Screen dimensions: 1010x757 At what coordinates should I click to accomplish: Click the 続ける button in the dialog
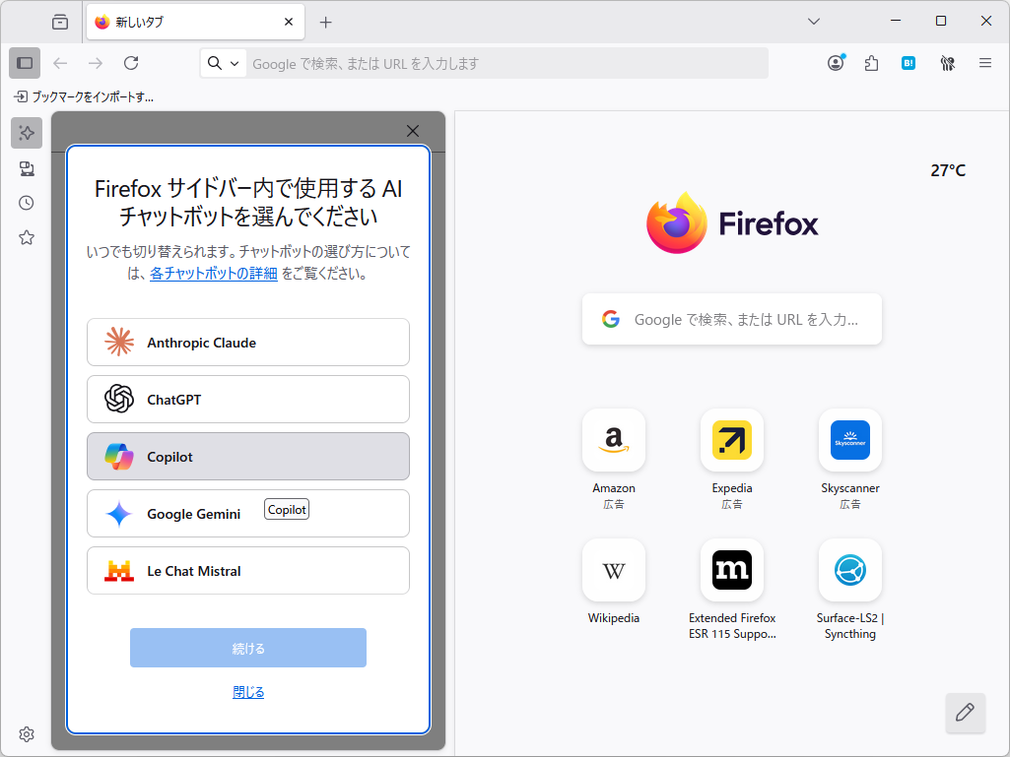(247, 648)
